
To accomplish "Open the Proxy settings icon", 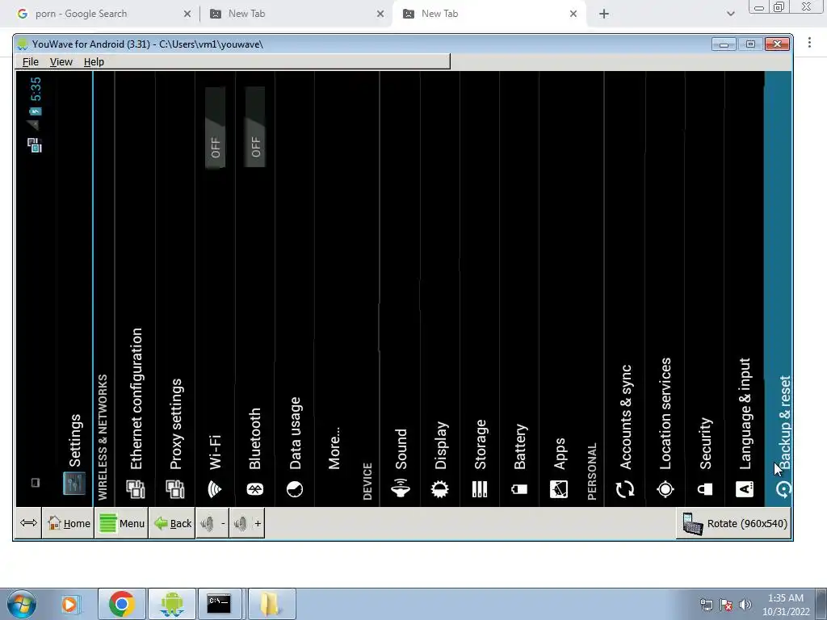I will tap(175, 489).
